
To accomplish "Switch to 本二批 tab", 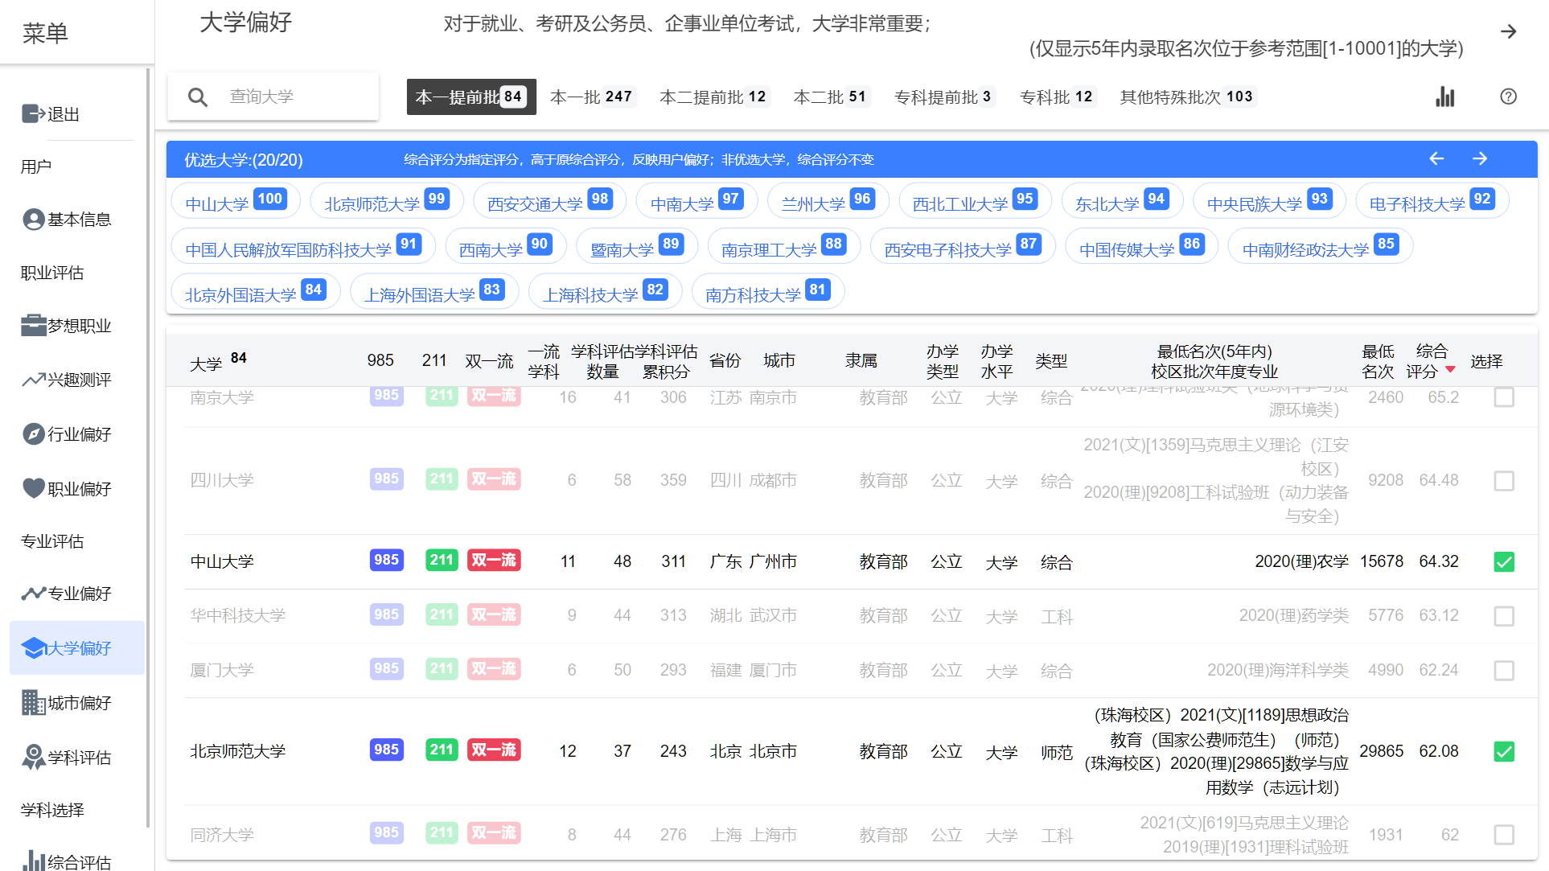I will coord(832,97).
